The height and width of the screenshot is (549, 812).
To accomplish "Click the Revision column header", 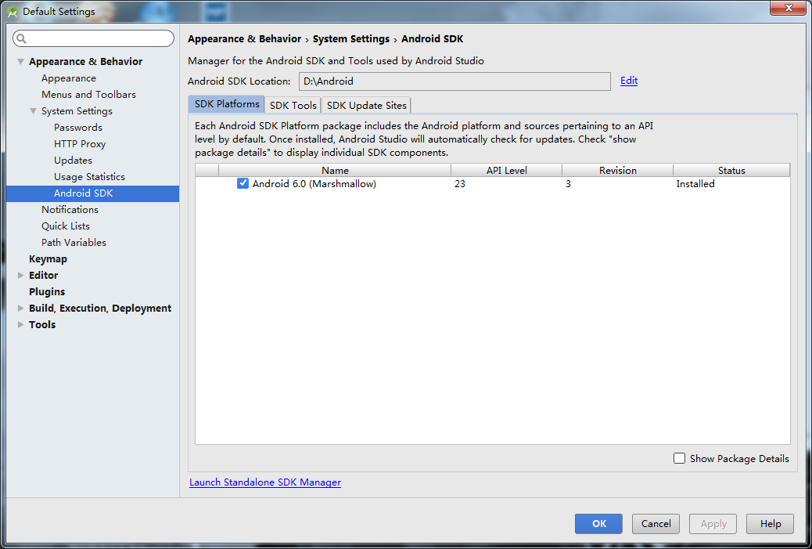I will pyautogui.click(x=618, y=170).
